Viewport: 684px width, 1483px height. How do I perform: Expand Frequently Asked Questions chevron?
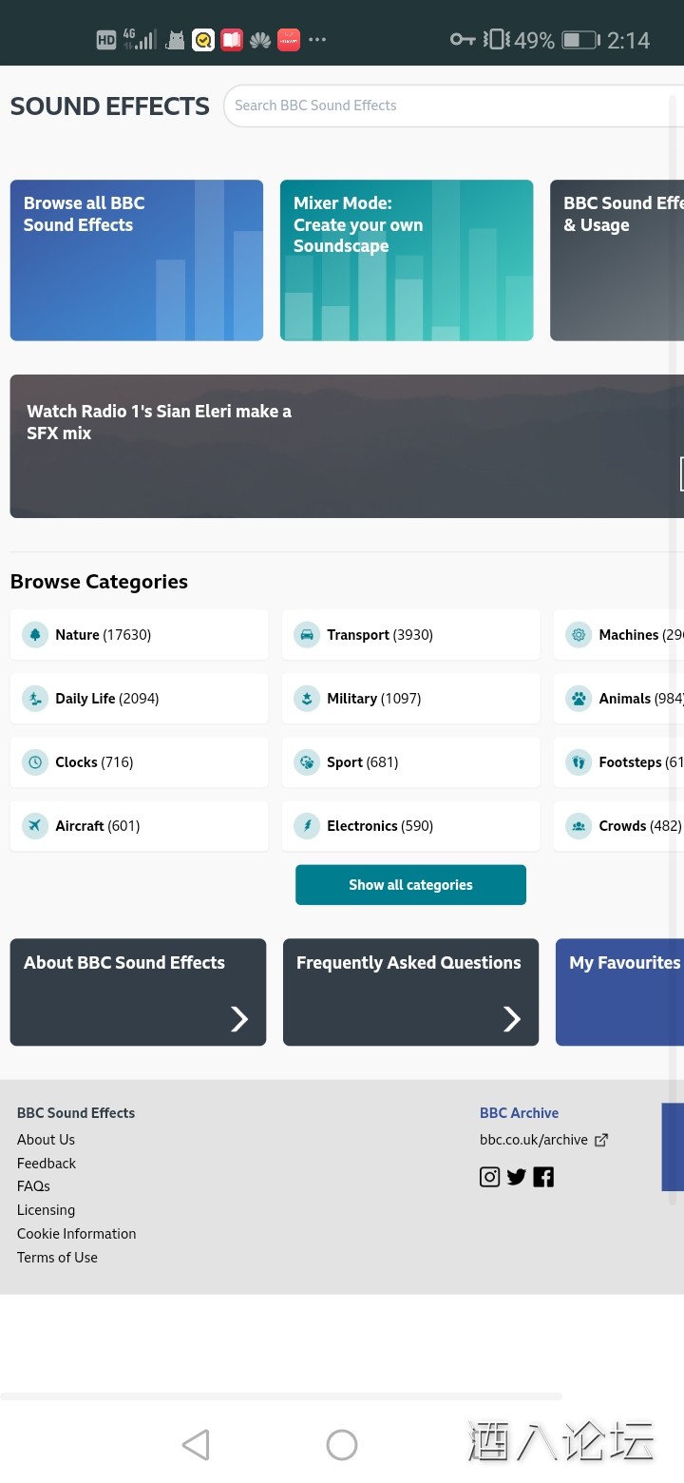(512, 1019)
